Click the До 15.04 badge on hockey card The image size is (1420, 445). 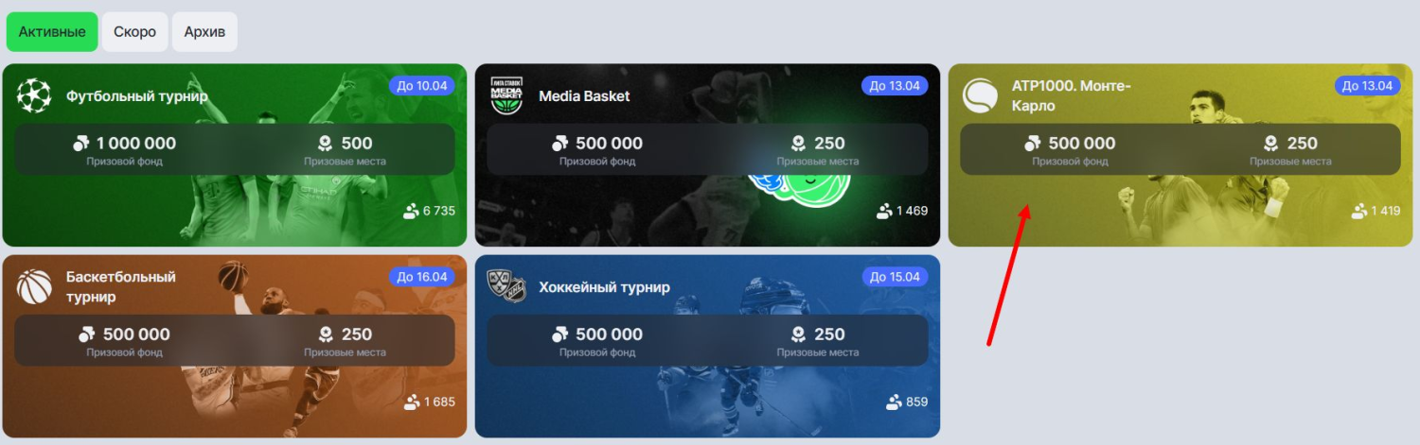pyautogui.click(x=895, y=277)
